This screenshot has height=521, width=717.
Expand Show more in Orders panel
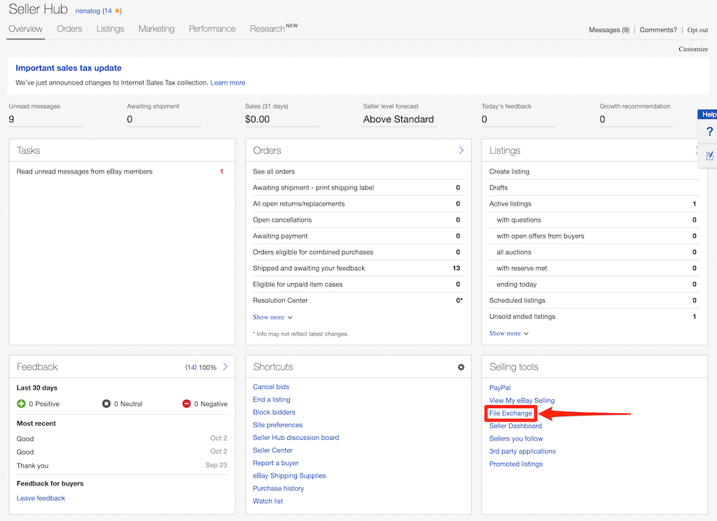(272, 317)
